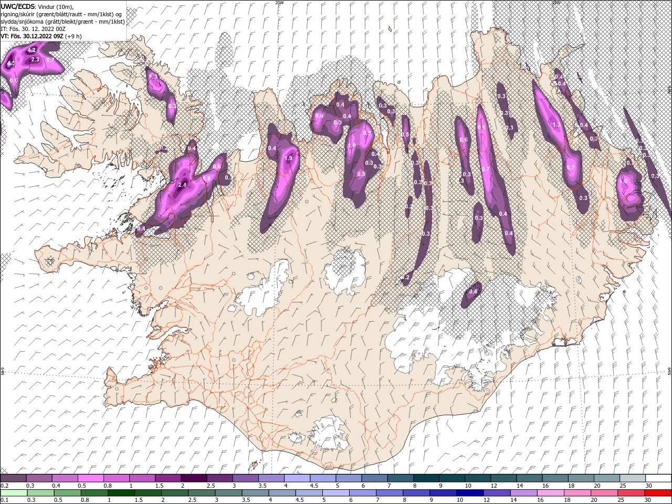
Task: Select the bright pink 0.5 snow legend swatch
Action: 90,478
